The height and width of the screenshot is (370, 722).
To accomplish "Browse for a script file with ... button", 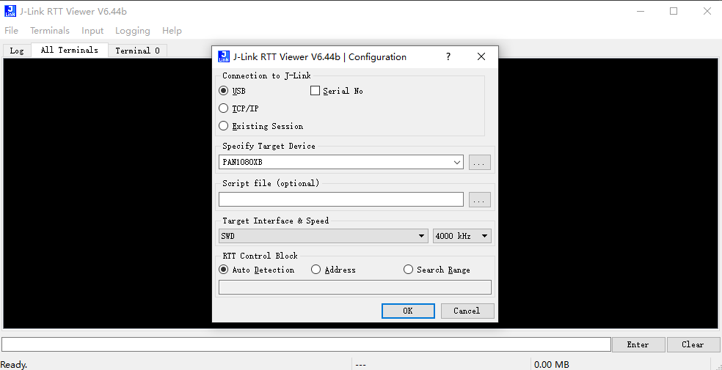I will pos(479,199).
